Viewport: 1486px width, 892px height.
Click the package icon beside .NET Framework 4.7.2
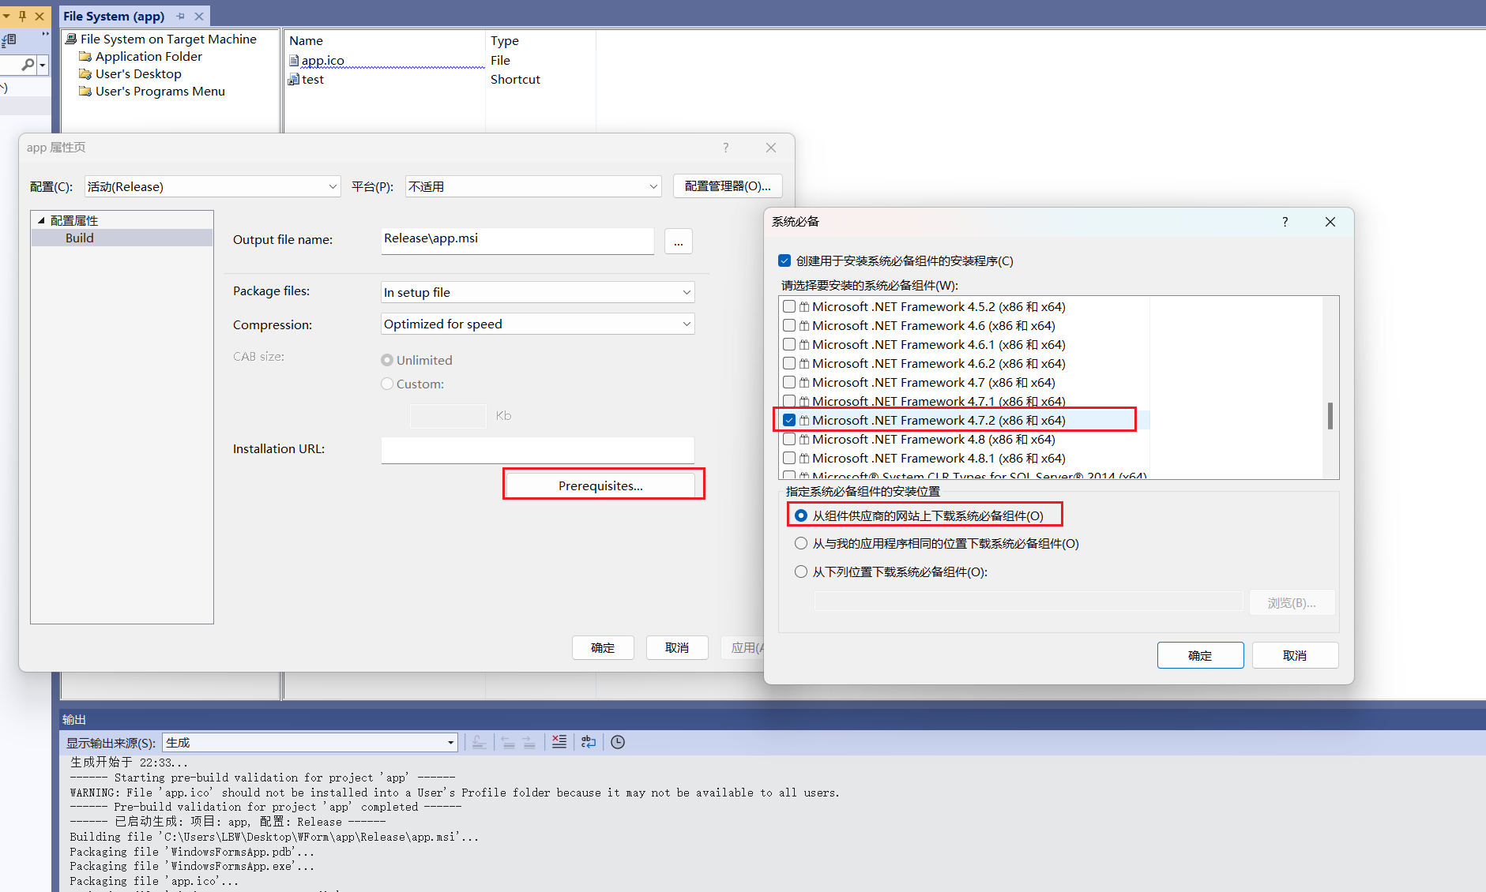point(804,421)
